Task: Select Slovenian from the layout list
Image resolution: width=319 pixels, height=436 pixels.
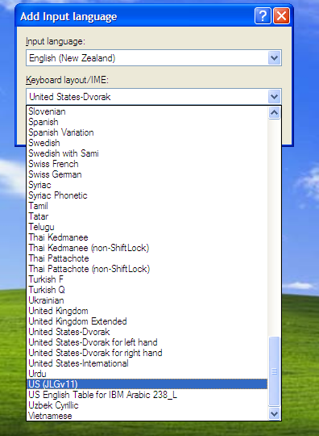Action: (147, 111)
